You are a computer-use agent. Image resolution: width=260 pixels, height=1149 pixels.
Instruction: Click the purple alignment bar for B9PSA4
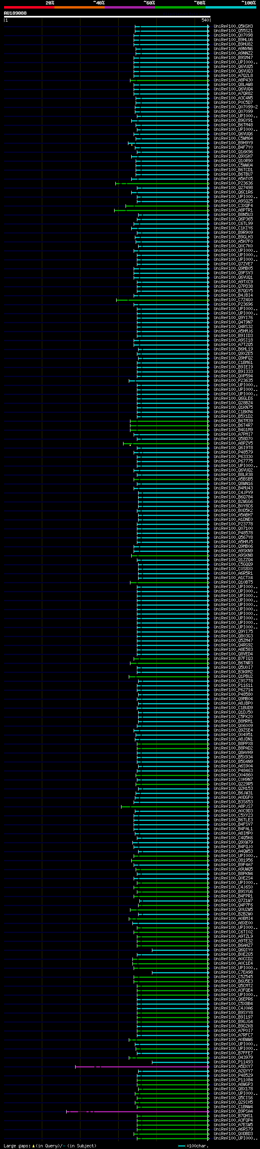[x=138, y=1112]
